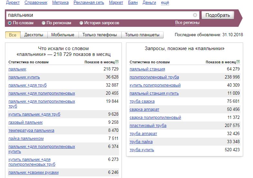Open the 'паяльник +для полипропиленовых купить' link
Viewport: 253px width, 178px height.
42,149
